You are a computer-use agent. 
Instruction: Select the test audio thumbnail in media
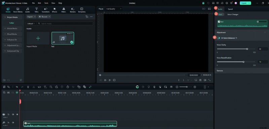63,38
